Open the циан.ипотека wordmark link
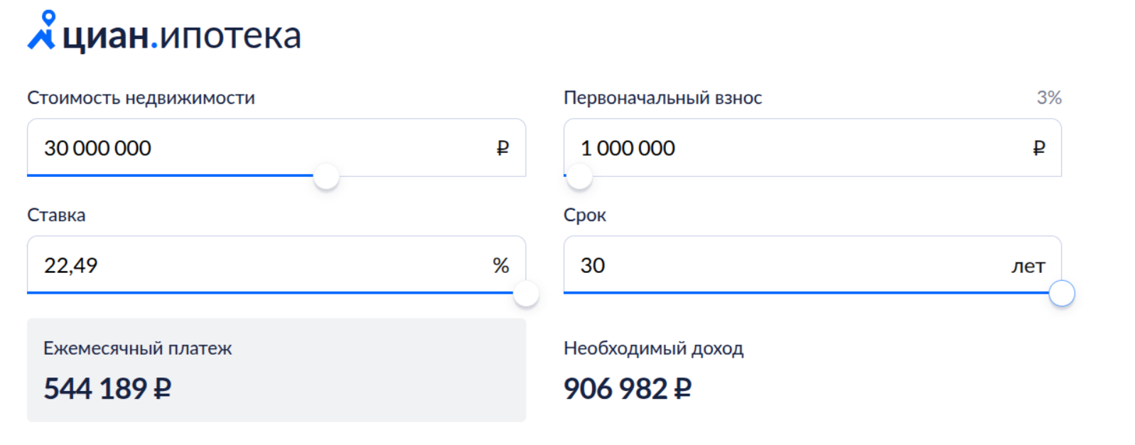The height and width of the screenshot is (445, 1135). click(182, 36)
